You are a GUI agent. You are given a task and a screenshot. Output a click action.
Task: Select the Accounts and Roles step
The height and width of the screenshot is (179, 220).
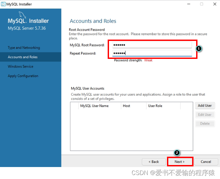[23, 57]
